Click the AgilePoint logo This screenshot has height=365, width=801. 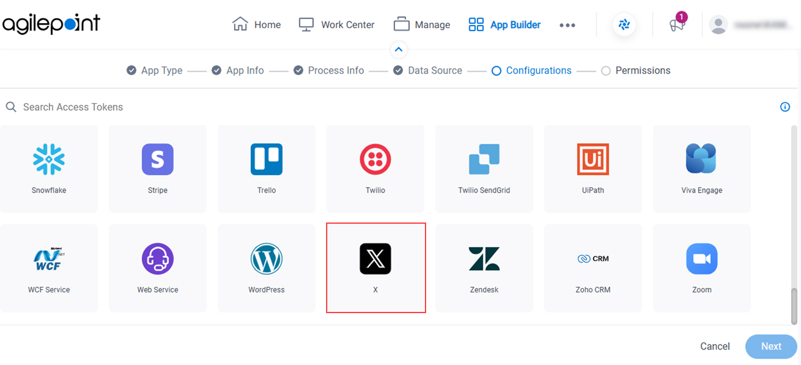point(51,24)
